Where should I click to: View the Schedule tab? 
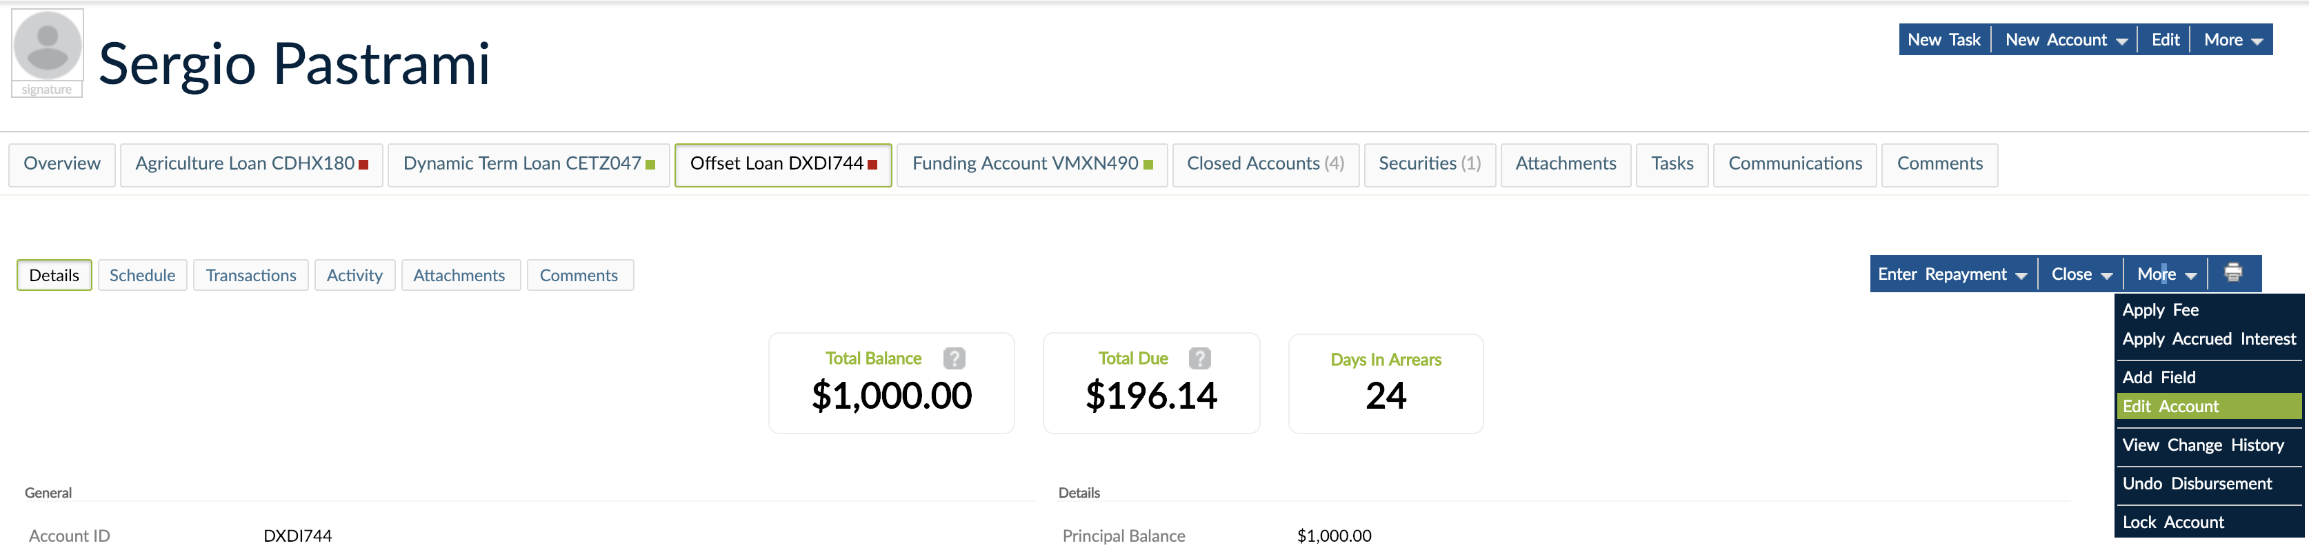141,275
